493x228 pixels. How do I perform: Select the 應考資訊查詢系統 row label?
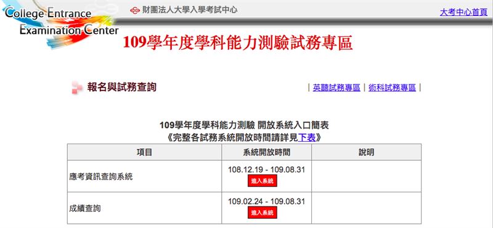101,177
